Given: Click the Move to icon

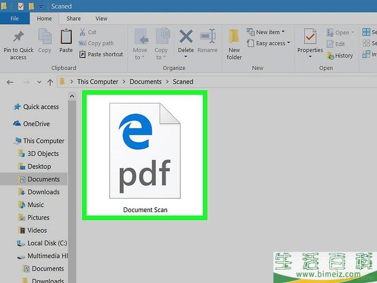Looking at the screenshot, I should tap(141, 37).
